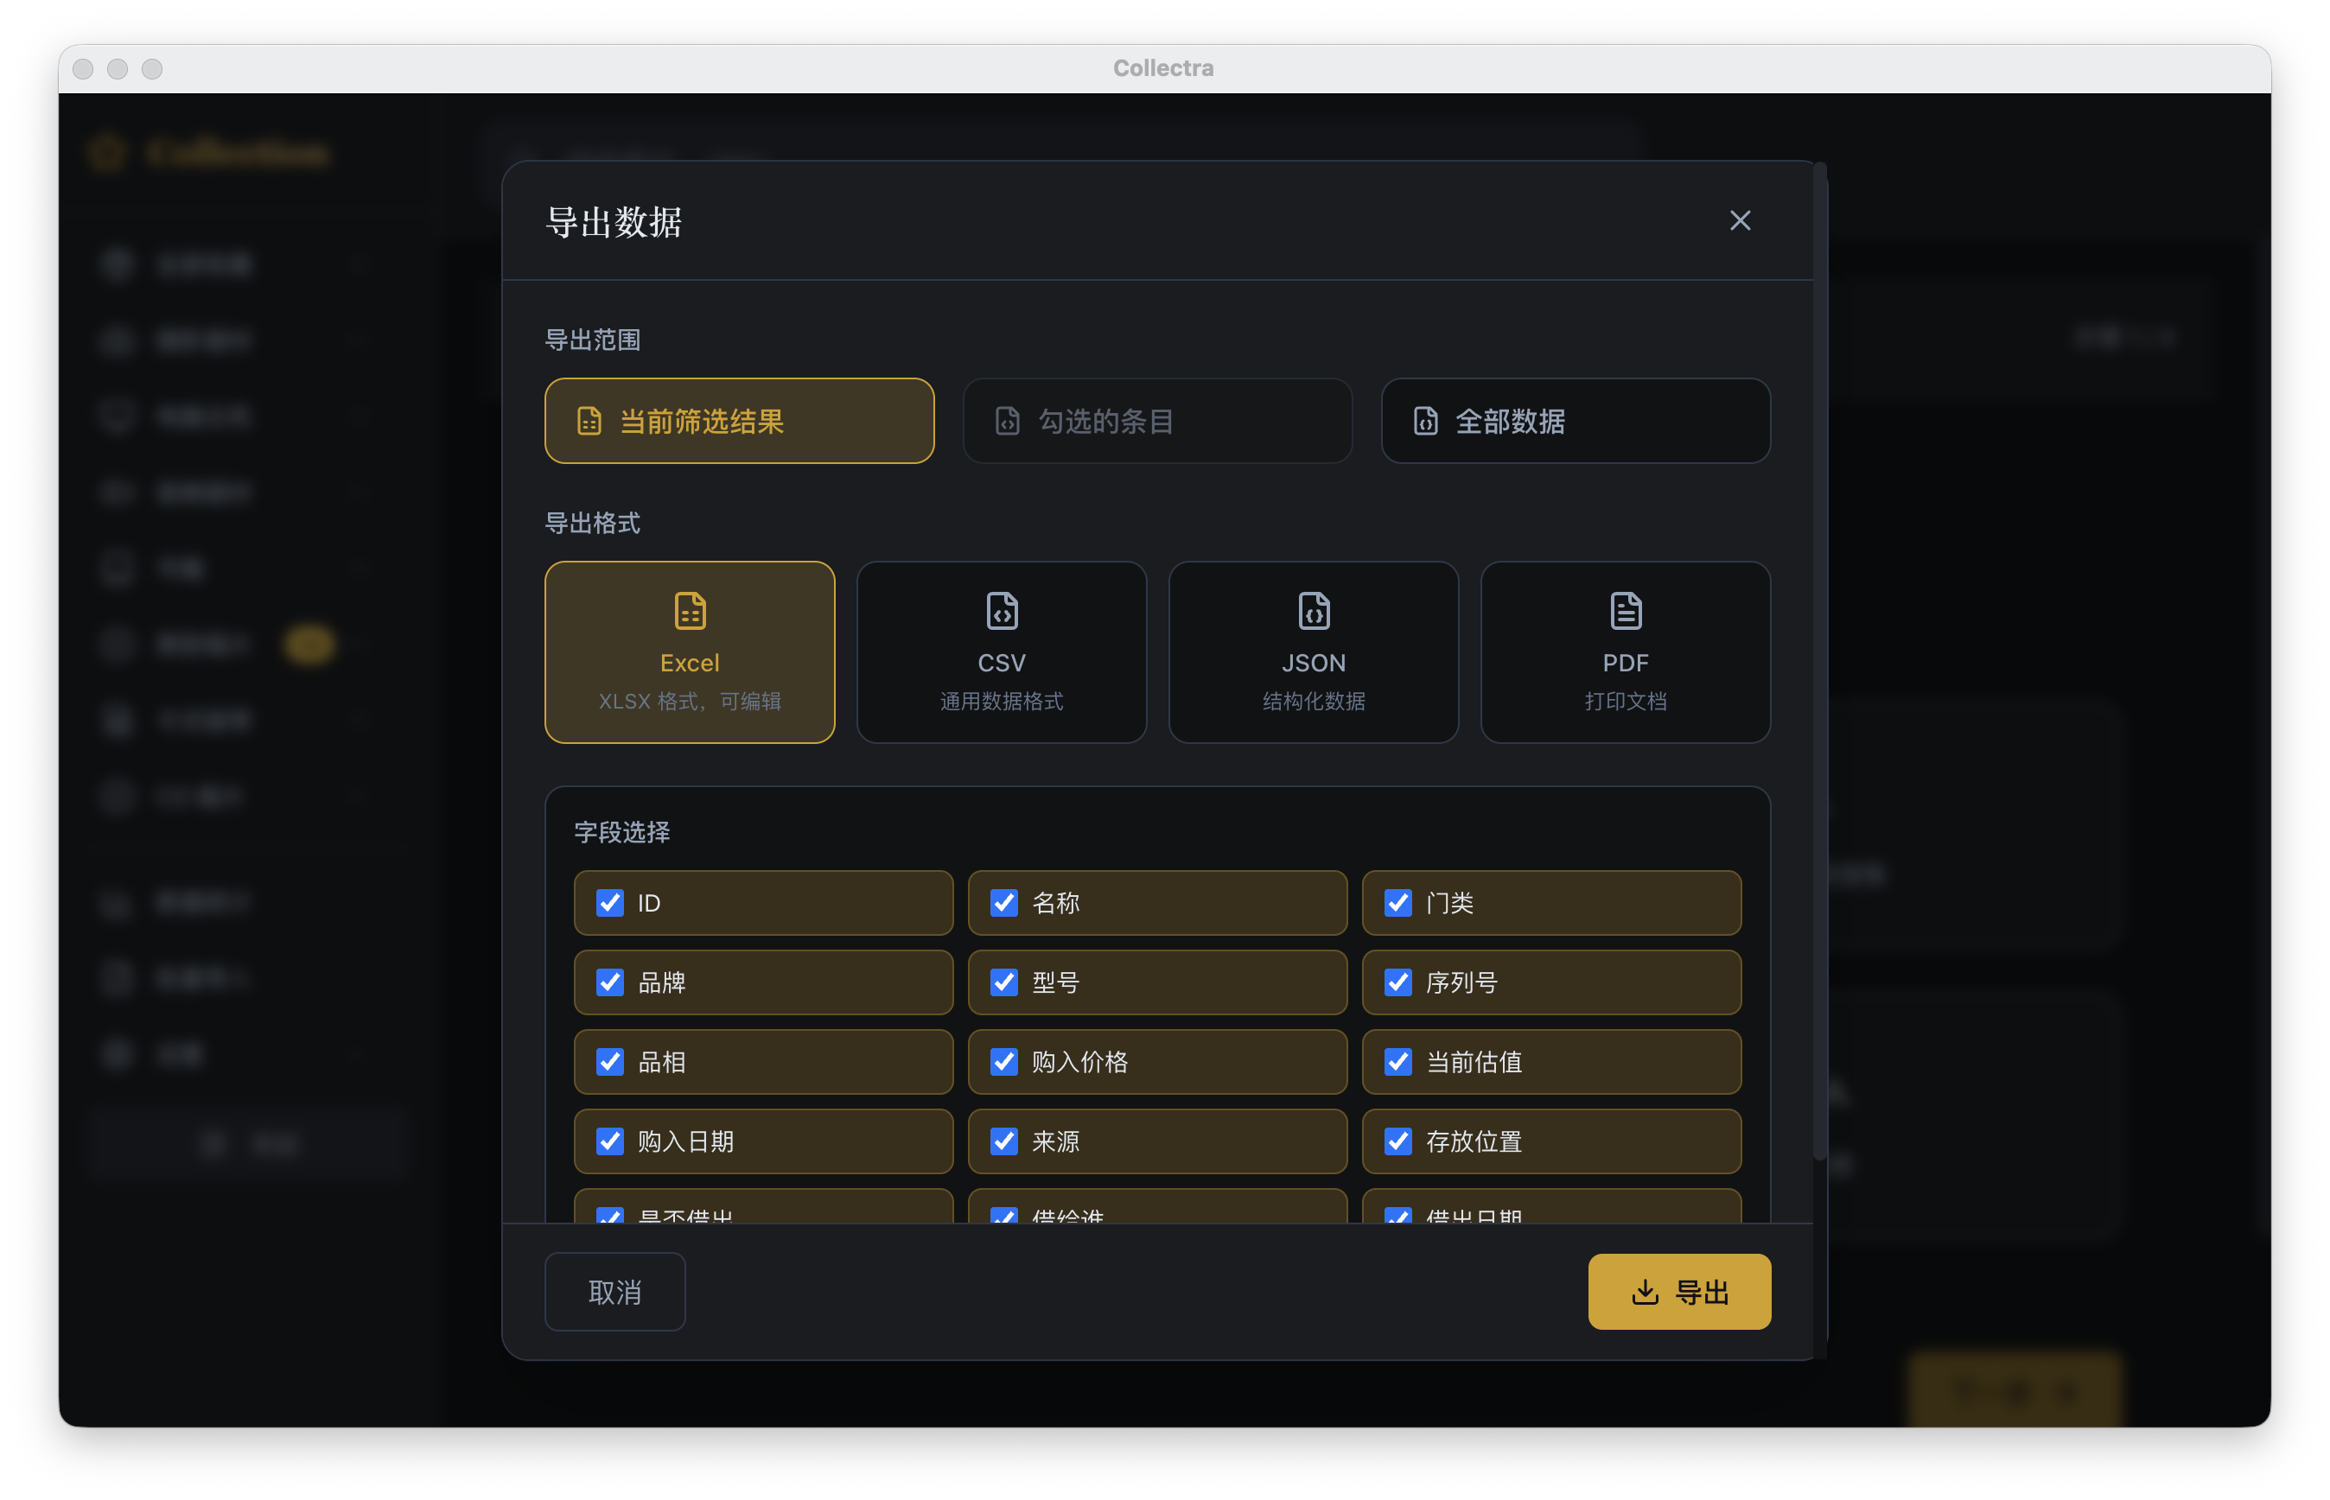Toggle the 购入价格 field checkbox
The image size is (2330, 1500).
click(x=1003, y=1062)
